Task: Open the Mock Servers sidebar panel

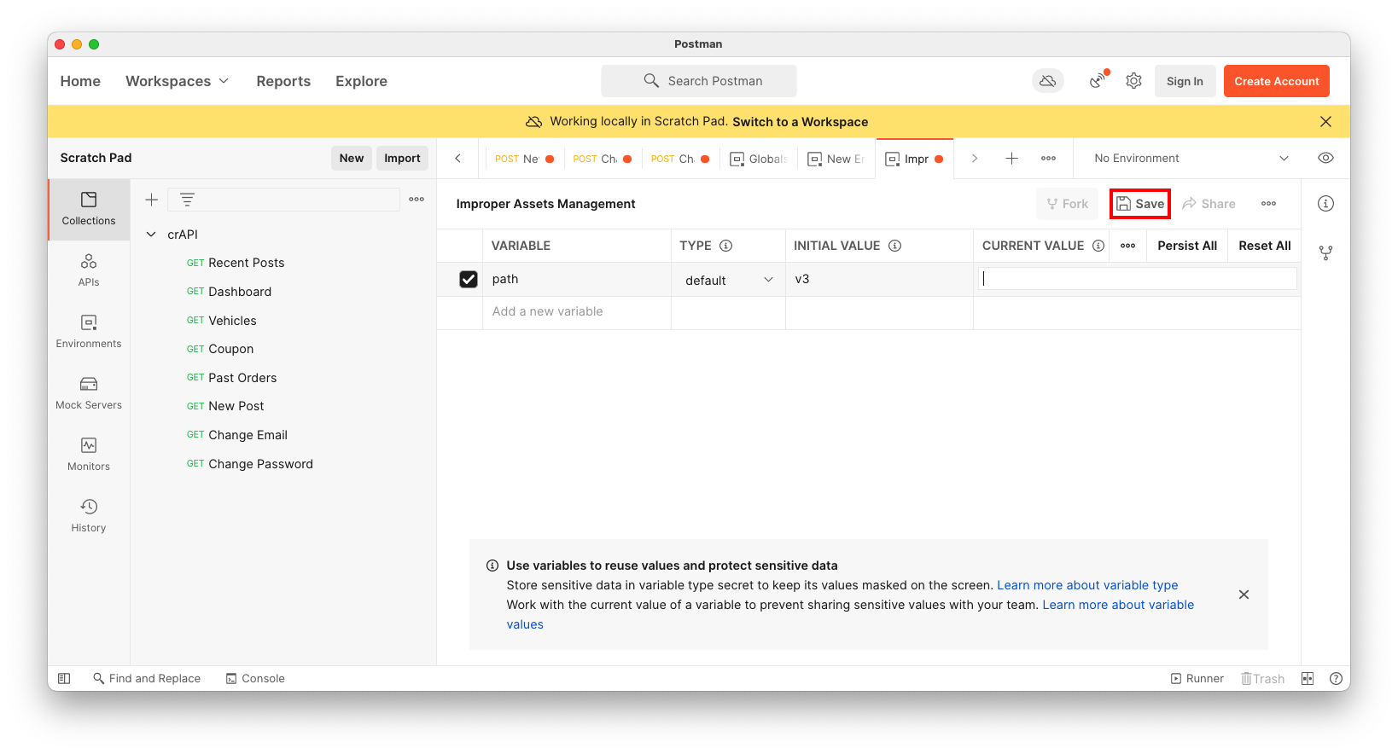Action: click(89, 393)
